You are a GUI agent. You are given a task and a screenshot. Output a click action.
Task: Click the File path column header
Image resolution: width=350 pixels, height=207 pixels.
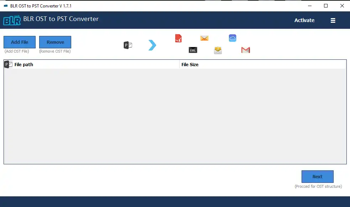pyautogui.click(x=23, y=64)
